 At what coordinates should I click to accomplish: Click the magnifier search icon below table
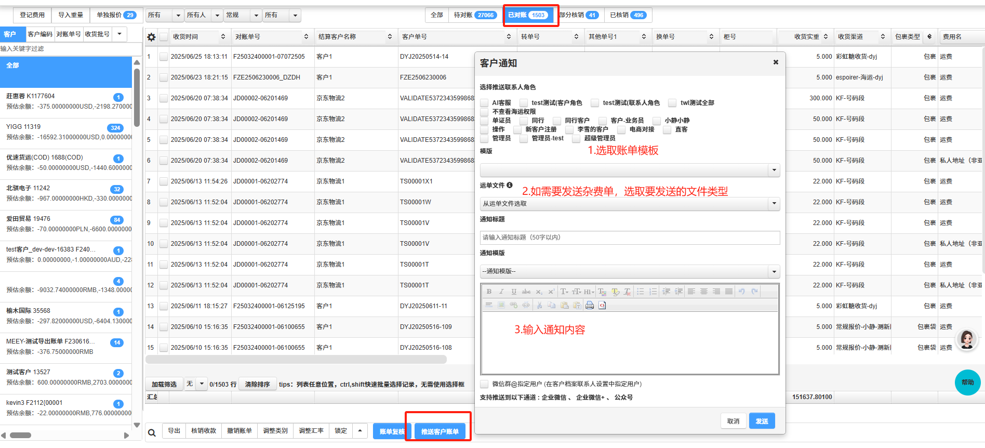click(x=152, y=432)
